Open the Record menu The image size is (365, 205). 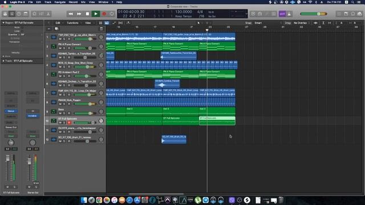pos(73,2)
